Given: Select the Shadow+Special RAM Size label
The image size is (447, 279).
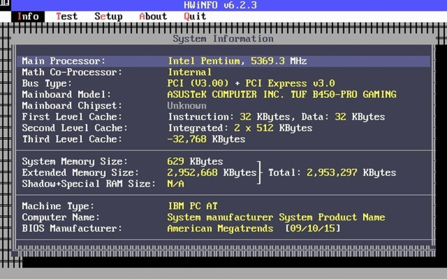Looking at the screenshot, I should click(89, 184).
